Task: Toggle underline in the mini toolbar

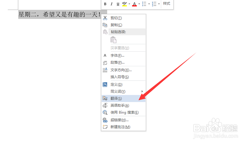Action: (118, 4)
